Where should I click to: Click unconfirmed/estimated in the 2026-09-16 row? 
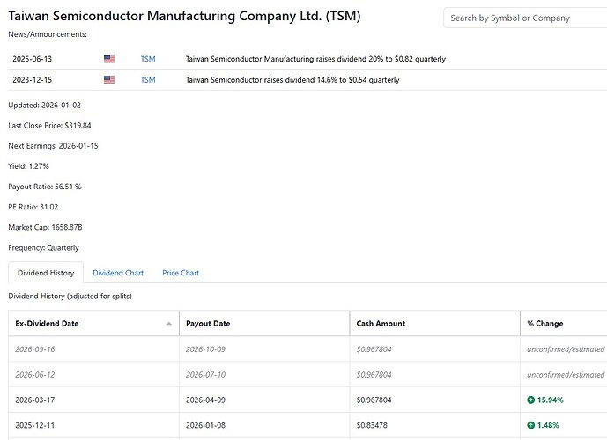tap(565, 349)
